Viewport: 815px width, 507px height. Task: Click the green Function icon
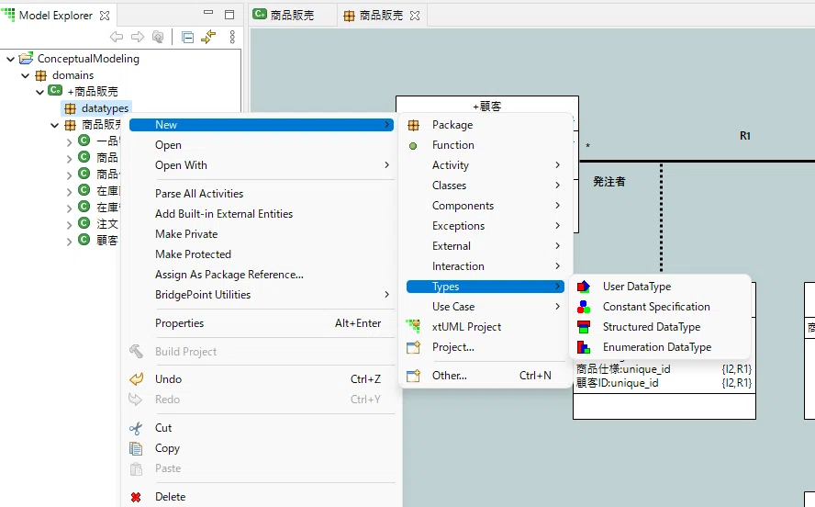(413, 146)
